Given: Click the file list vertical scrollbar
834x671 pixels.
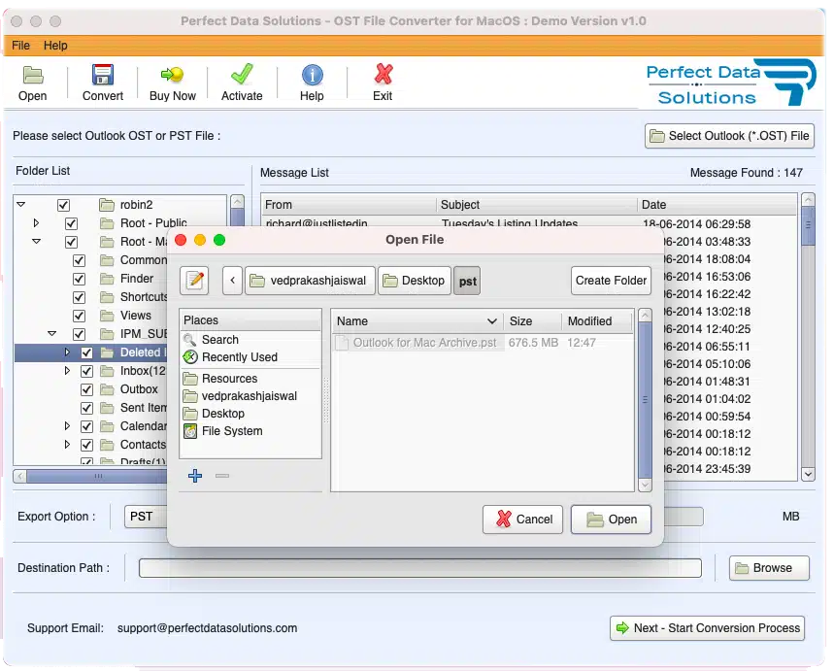Looking at the screenshot, I should pos(645,399).
